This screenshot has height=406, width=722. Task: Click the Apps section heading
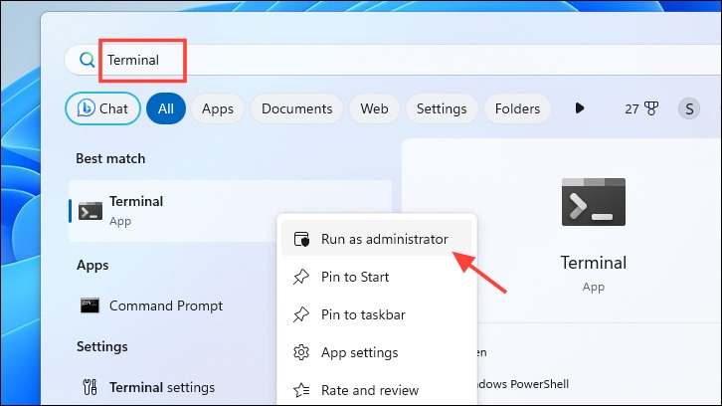[x=92, y=265]
